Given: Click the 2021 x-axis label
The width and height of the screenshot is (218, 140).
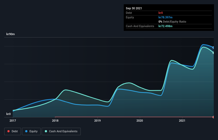Looking at the screenshot, I should point(182,121).
